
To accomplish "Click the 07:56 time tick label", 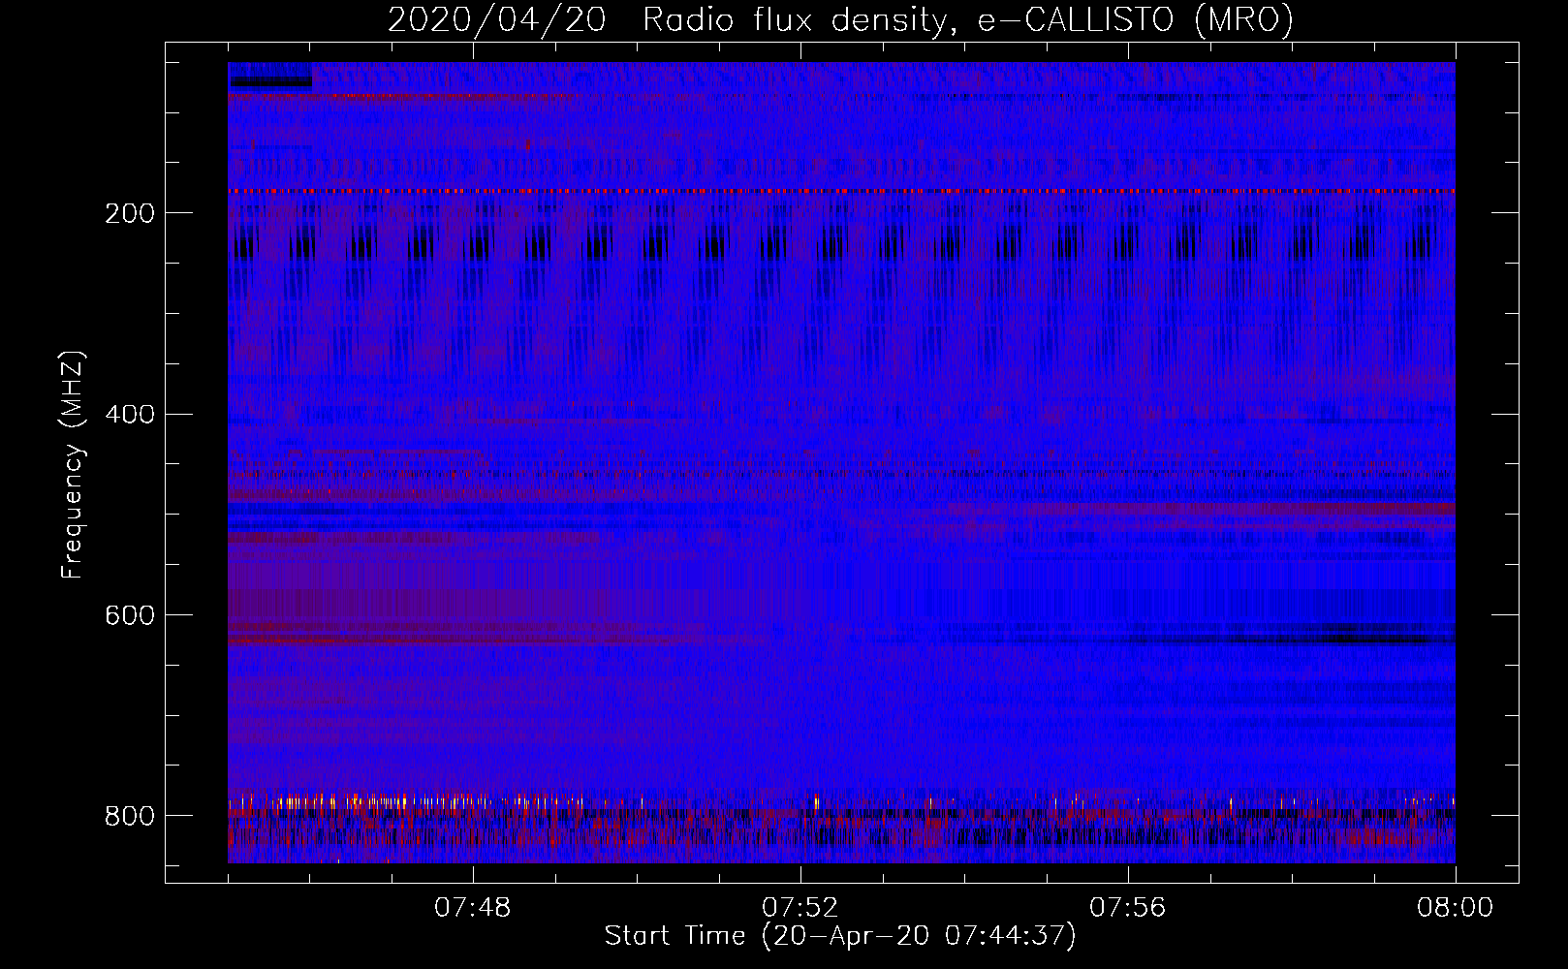I will (1128, 908).
